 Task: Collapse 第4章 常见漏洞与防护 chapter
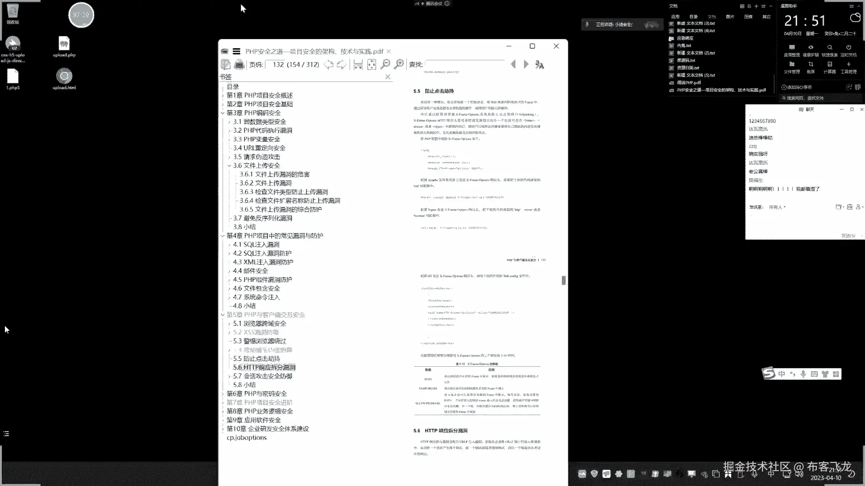223,236
